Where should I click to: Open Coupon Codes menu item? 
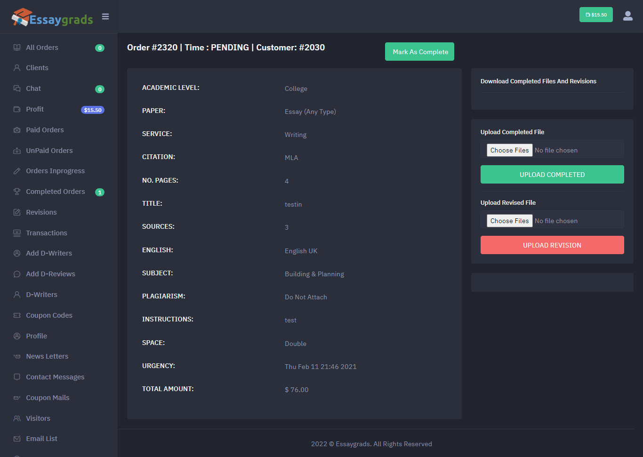49,315
